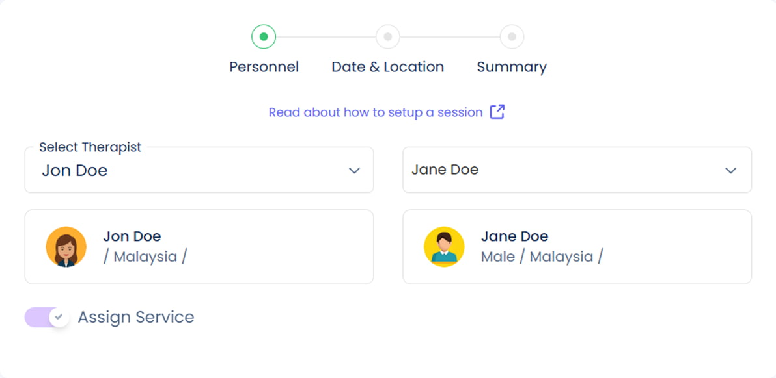The width and height of the screenshot is (776, 378).
Task: Click Jane Doe's male avatar icon
Action: [444, 247]
